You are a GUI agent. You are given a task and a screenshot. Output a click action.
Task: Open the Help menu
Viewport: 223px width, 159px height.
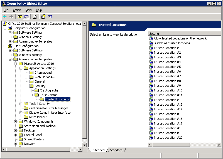pos(39,10)
